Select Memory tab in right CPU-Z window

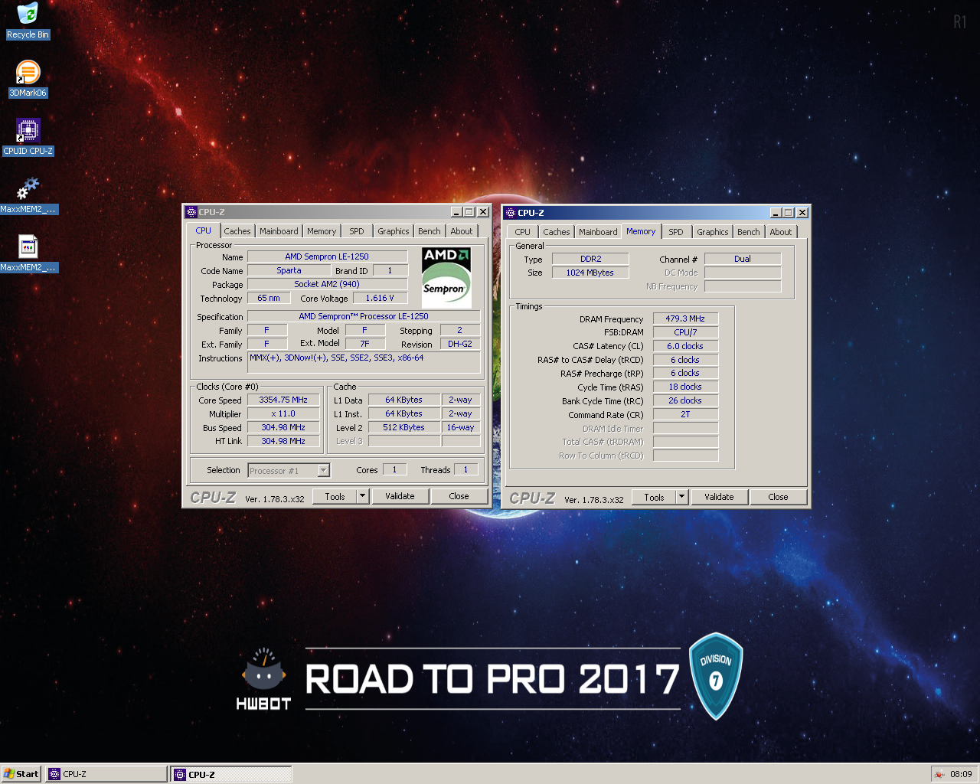click(x=641, y=231)
